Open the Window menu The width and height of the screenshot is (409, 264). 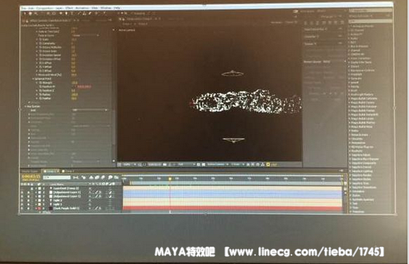106,8
